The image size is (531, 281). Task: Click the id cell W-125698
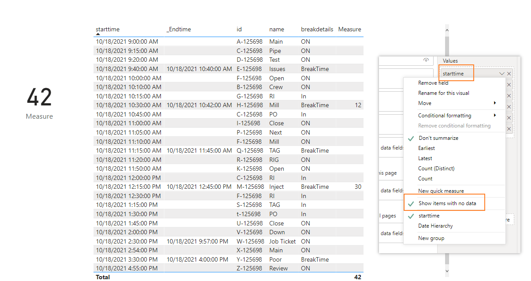point(250,241)
